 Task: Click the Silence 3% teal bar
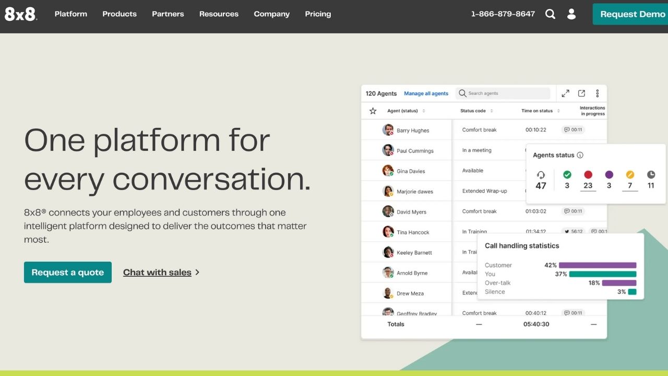[633, 292]
